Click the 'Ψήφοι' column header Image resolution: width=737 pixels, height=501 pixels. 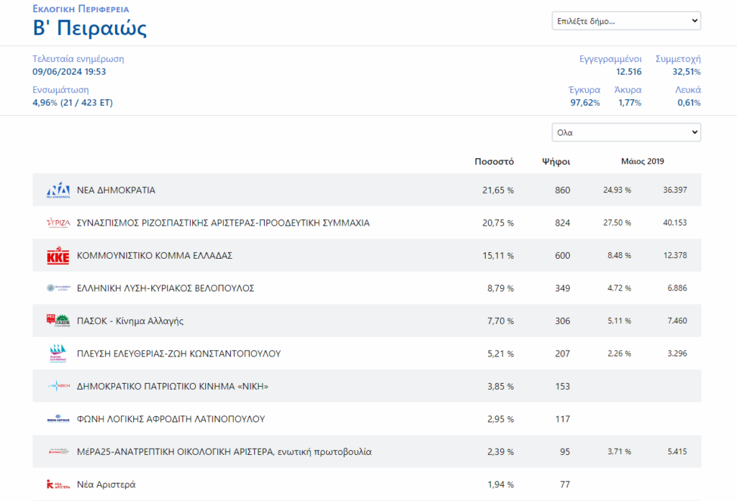556,162
